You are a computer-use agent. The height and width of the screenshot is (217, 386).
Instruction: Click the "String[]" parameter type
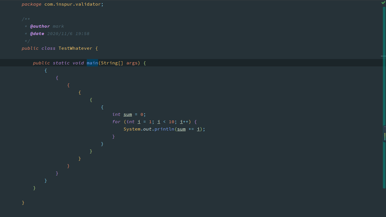point(112,63)
